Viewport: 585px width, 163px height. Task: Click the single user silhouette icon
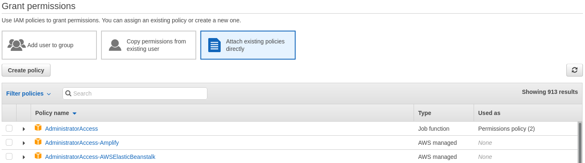click(x=115, y=45)
